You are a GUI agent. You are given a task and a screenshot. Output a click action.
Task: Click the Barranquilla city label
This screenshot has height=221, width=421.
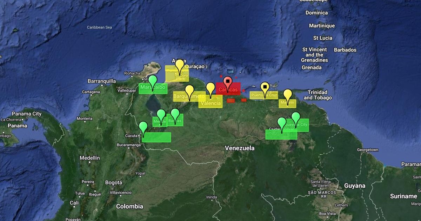102,81
